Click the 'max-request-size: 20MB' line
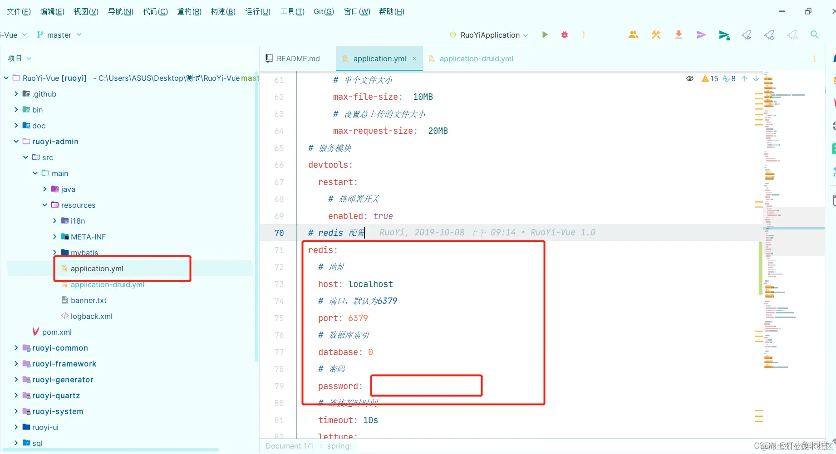Viewport: 836px width, 454px height. [x=390, y=131]
